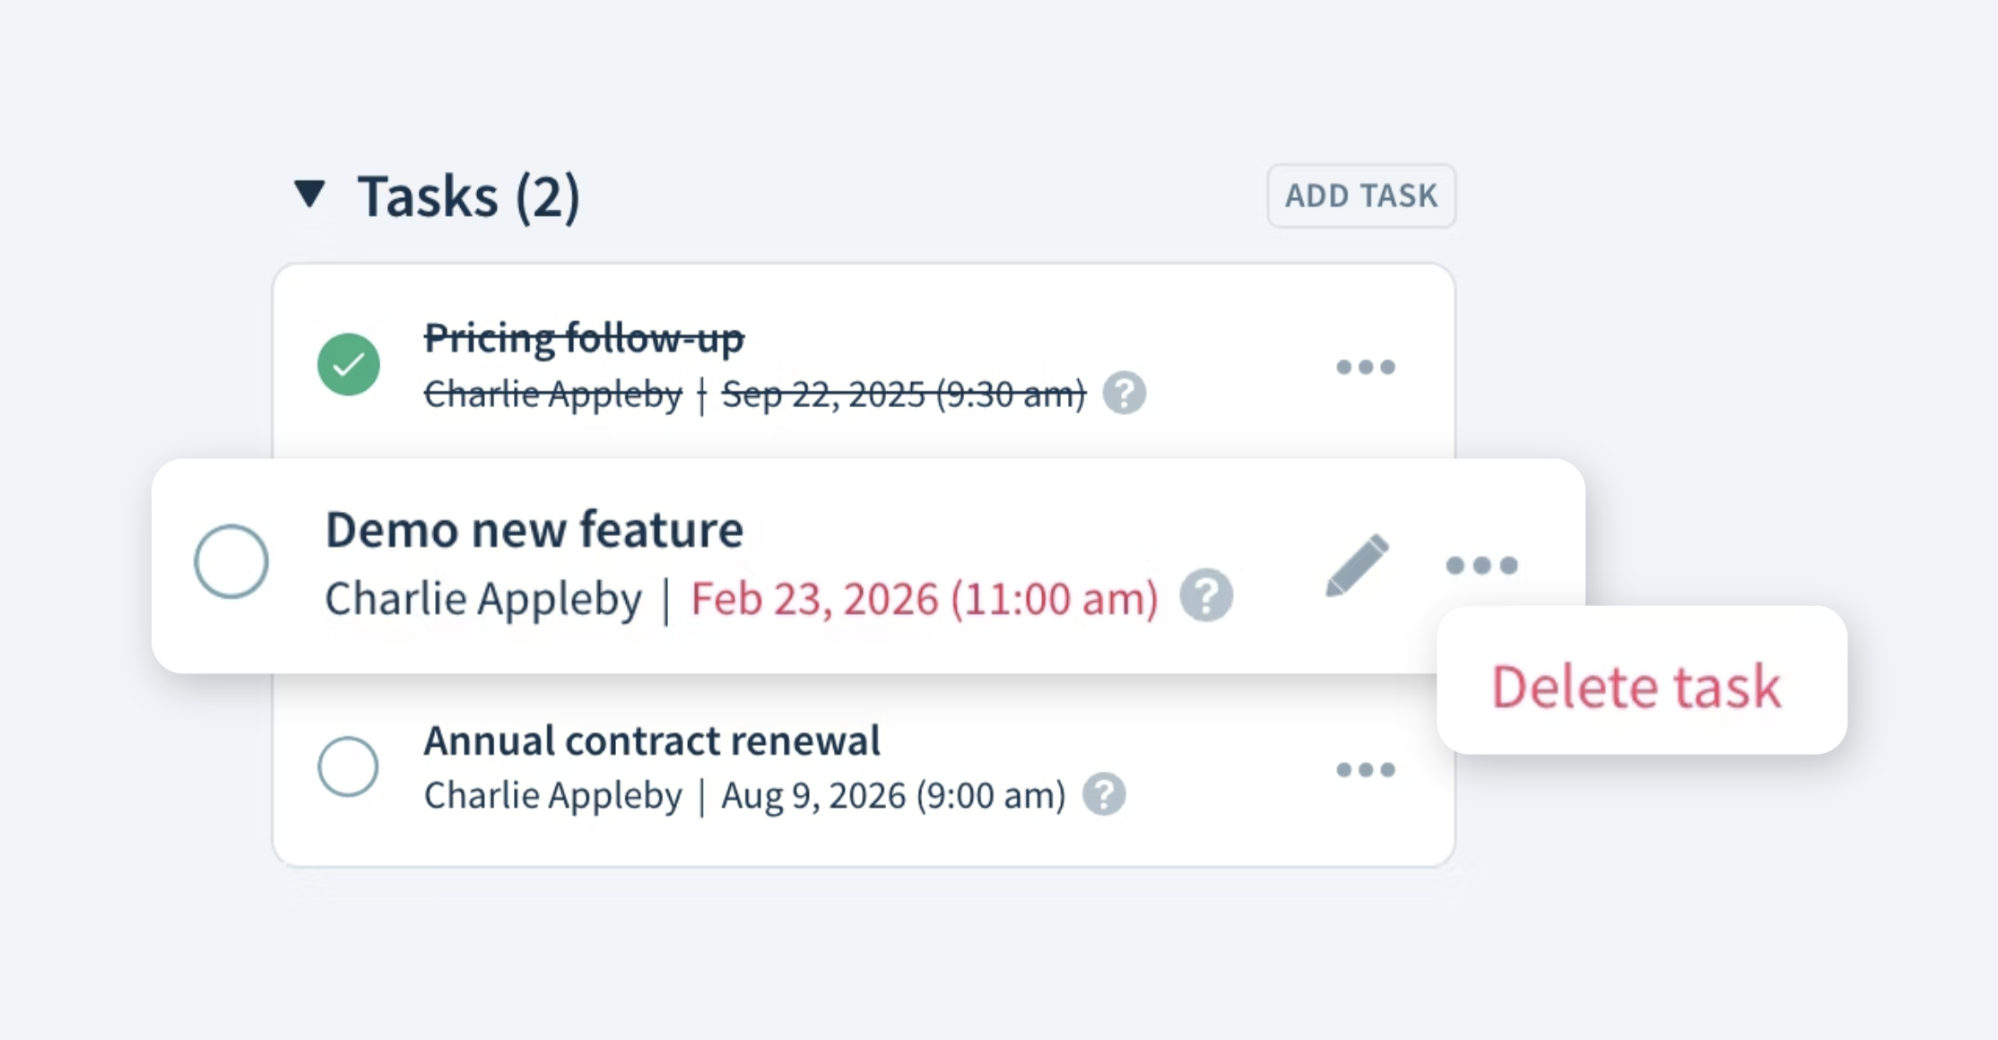Open the ellipsis menu on Annual contract renewal
The height and width of the screenshot is (1040, 1998).
(x=1367, y=769)
